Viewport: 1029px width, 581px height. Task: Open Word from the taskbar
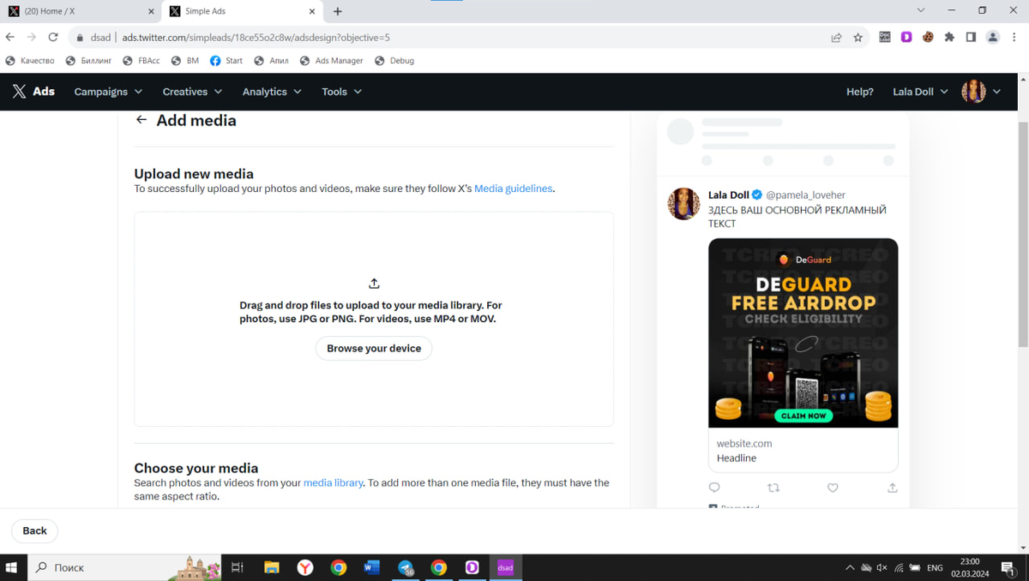coord(371,567)
